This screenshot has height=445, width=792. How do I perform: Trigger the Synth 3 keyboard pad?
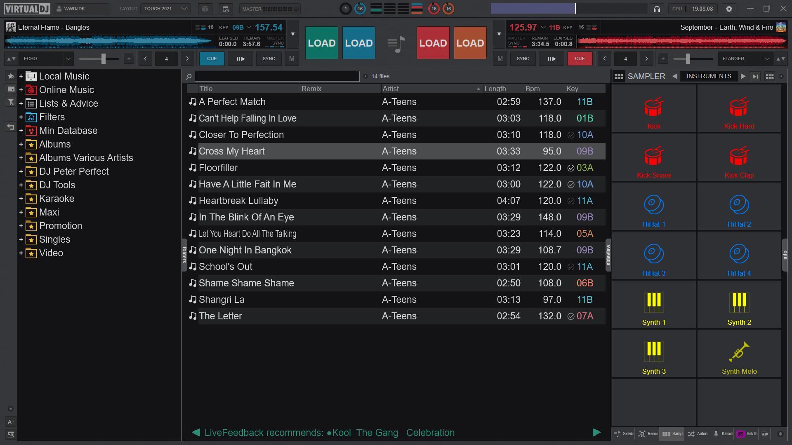(654, 354)
